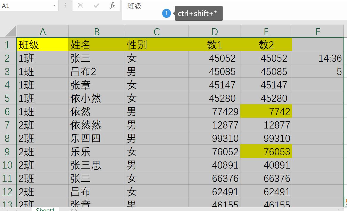The image size is (347, 211).
Task: Open the Insert Function dialog via fx icon
Action: [112, 6]
